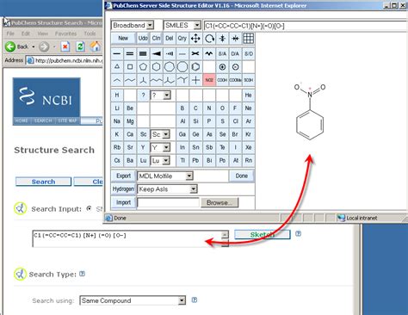Screen dimensions: 408x315
Task: Click the SMILES string field in editor
Action: coord(306,26)
